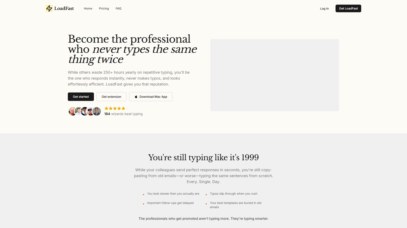Viewport: 407px width, 228px height.
Task: Click the Apple icon in Download Mac App
Action: pos(136,97)
